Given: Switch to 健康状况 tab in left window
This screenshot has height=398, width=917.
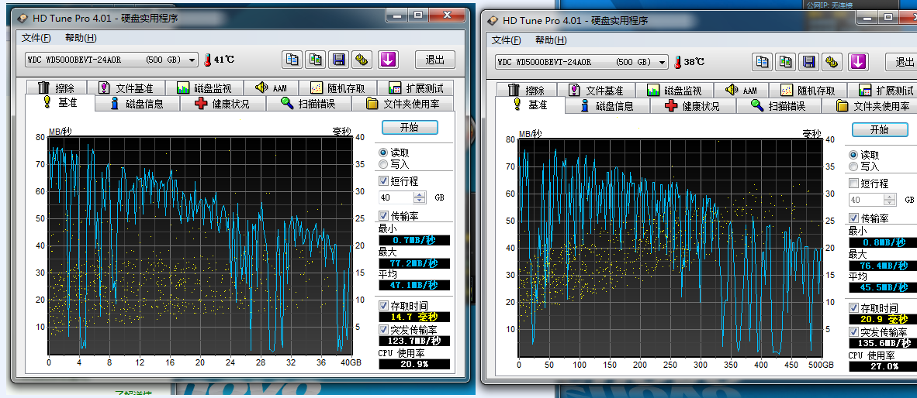Looking at the screenshot, I should pos(223,104).
